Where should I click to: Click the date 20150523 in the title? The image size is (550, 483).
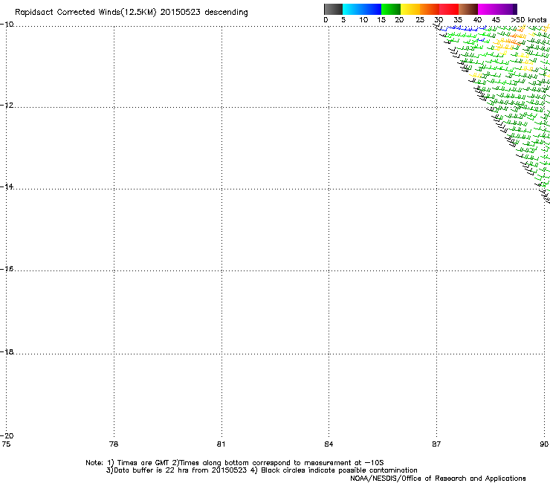click(180, 13)
